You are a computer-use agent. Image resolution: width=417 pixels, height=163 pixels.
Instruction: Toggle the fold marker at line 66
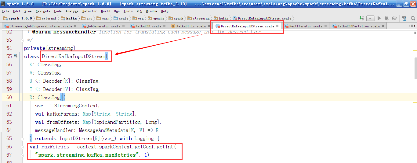(x=22, y=147)
